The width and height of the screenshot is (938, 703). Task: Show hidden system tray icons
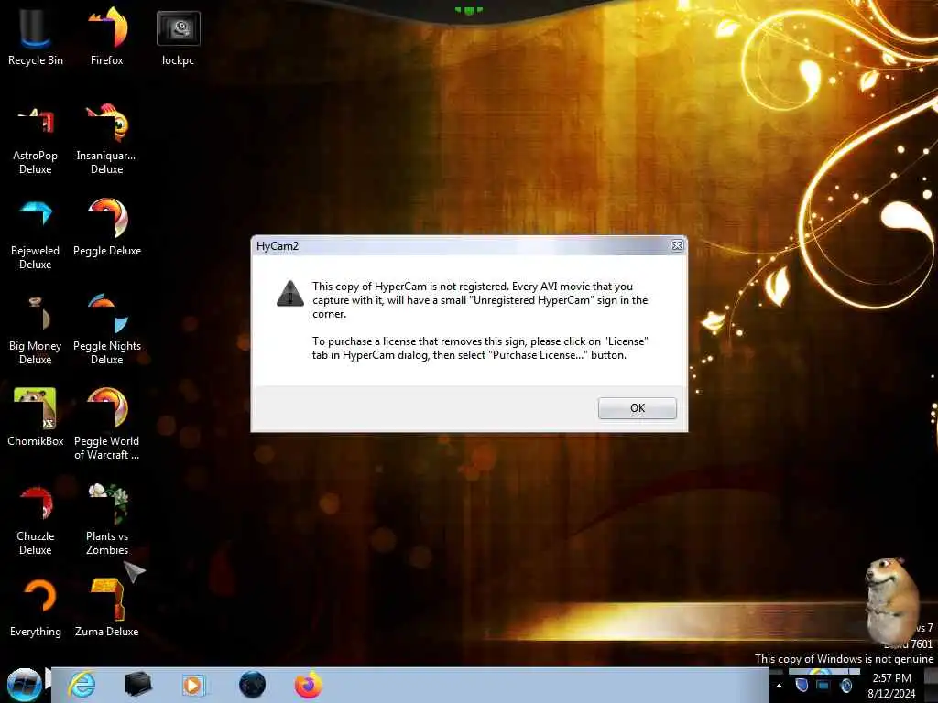click(x=779, y=686)
